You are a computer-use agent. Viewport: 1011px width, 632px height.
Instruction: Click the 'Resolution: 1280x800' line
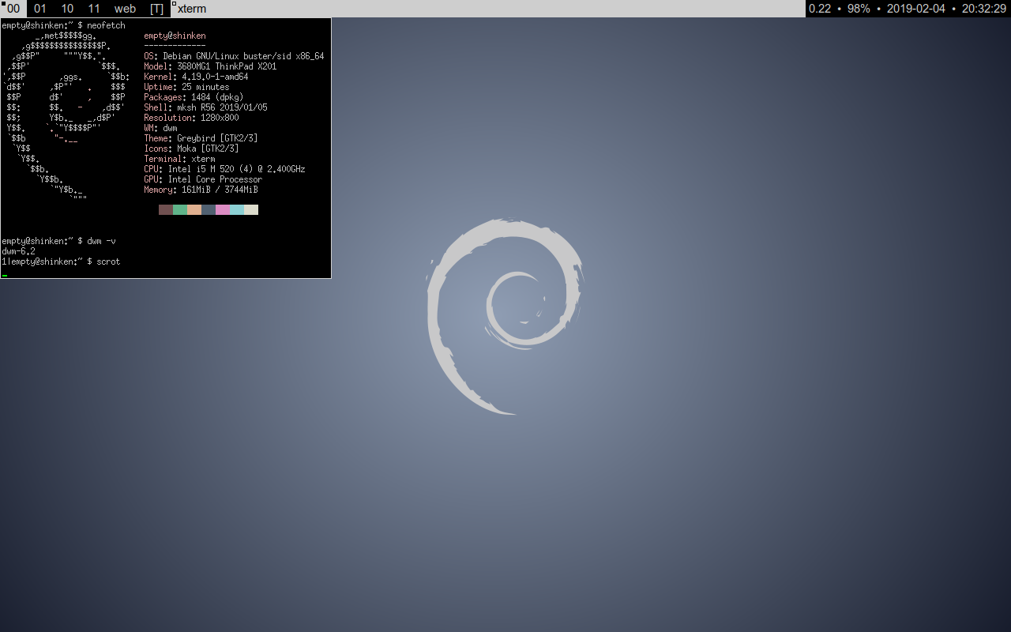pyautogui.click(x=191, y=118)
